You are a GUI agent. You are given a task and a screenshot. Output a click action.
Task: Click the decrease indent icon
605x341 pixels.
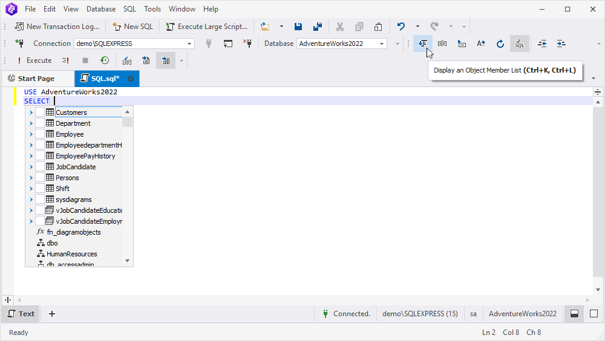(x=542, y=44)
